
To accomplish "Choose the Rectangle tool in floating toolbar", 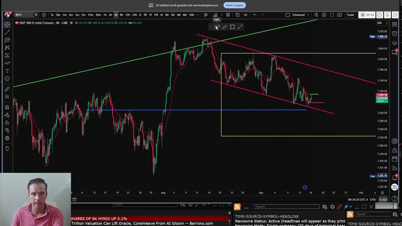I will tap(232, 27).
